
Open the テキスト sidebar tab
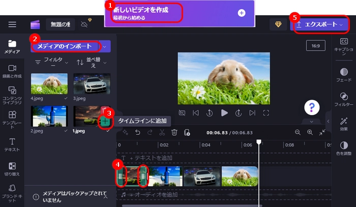[12, 144]
